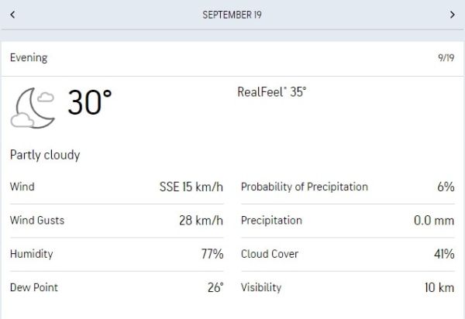Select the Dew Point label
Screen dimensions: 465x319
click(x=34, y=287)
